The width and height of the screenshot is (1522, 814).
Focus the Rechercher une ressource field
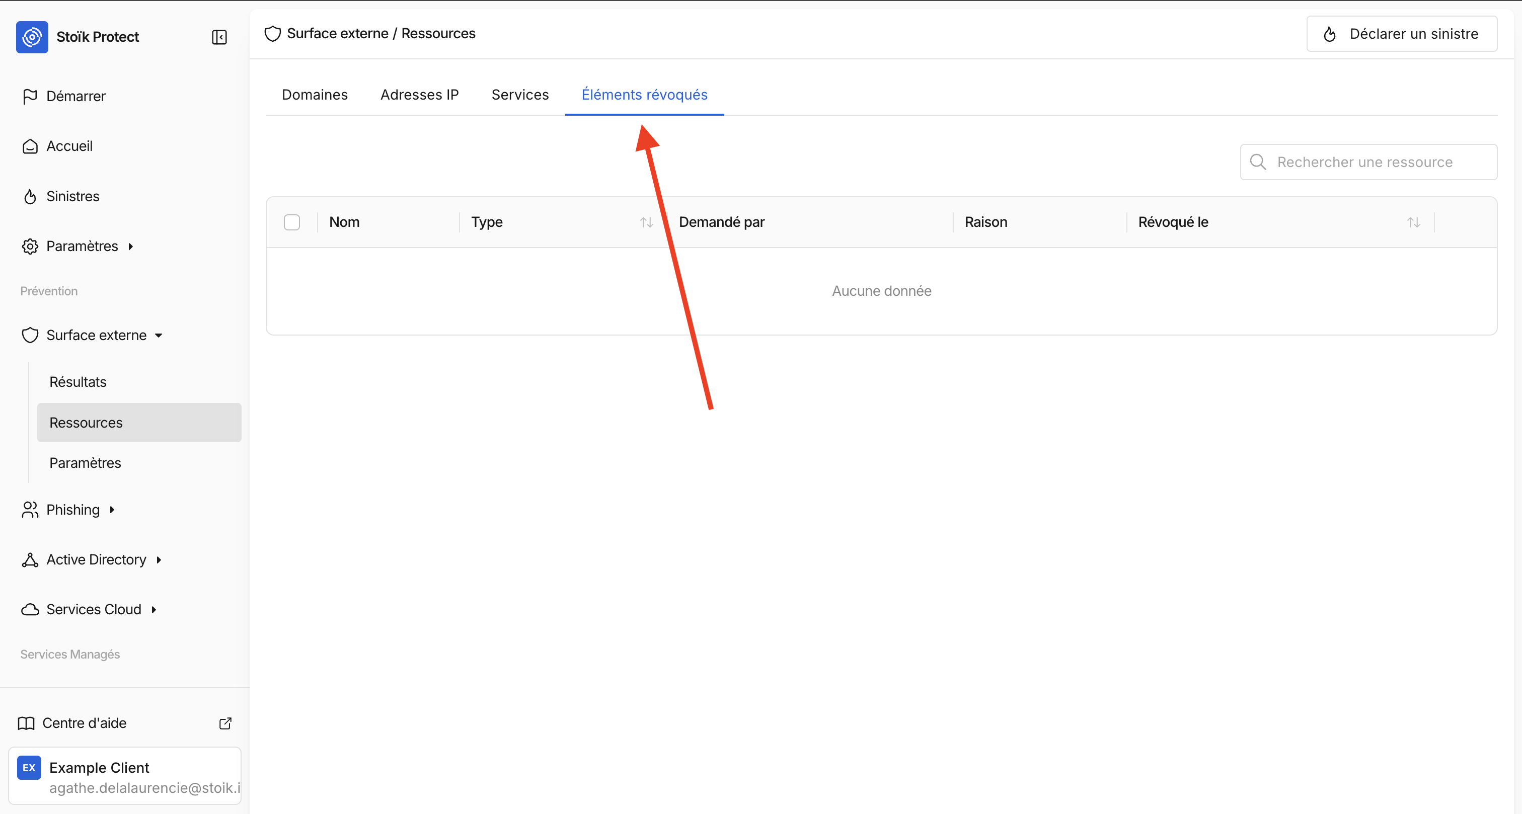(x=1368, y=162)
